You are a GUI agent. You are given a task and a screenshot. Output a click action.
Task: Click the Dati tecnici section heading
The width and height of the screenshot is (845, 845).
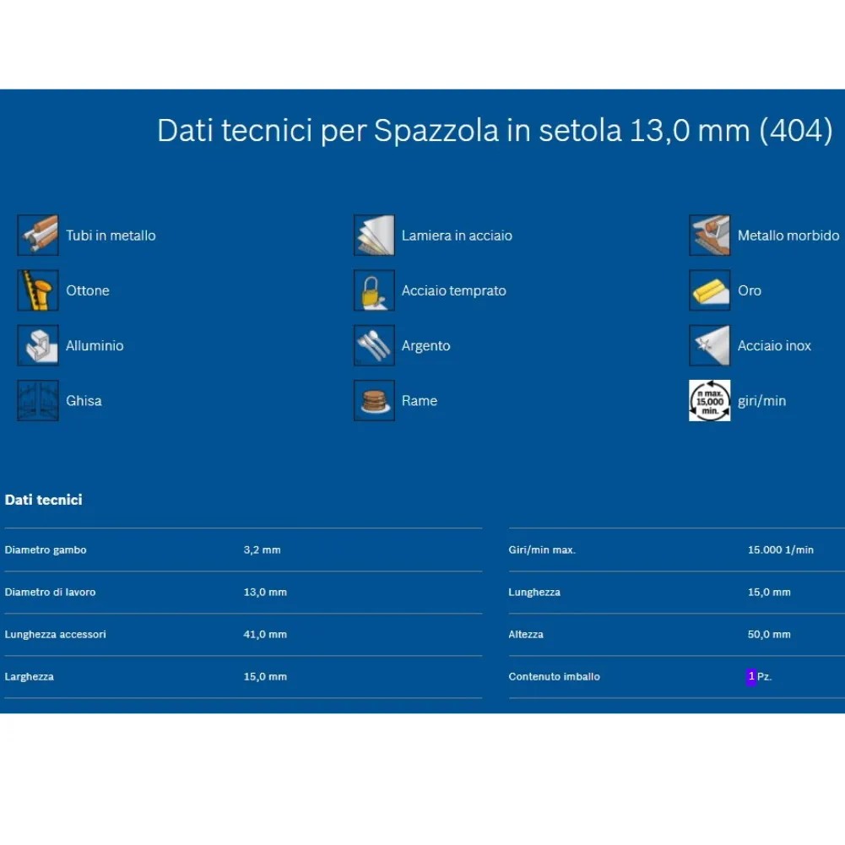coord(43,500)
